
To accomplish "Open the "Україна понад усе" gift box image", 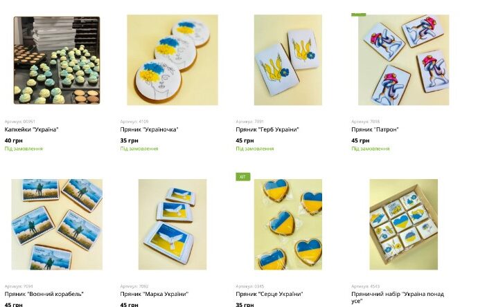I will coord(403,224).
